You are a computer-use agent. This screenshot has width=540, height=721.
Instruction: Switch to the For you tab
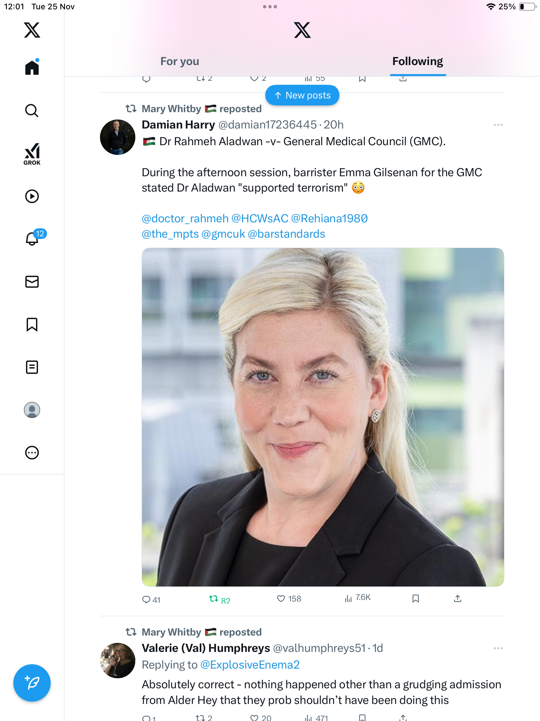[x=180, y=61]
